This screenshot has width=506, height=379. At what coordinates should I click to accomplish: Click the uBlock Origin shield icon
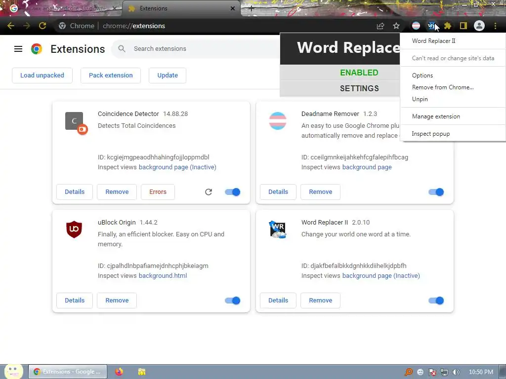(x=74, y=229)
